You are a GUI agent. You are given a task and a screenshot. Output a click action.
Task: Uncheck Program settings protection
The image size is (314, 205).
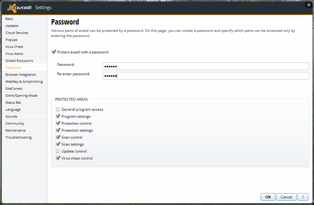58,116
